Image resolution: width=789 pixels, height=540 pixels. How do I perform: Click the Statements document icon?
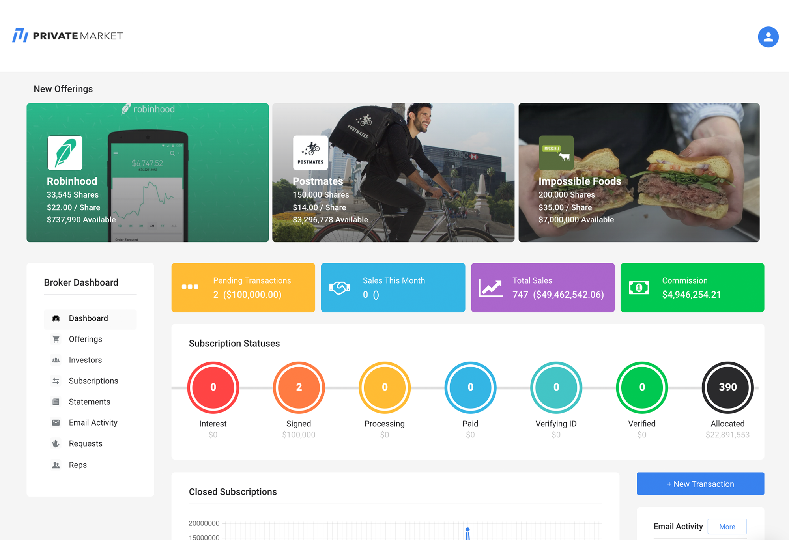[56, 402]
